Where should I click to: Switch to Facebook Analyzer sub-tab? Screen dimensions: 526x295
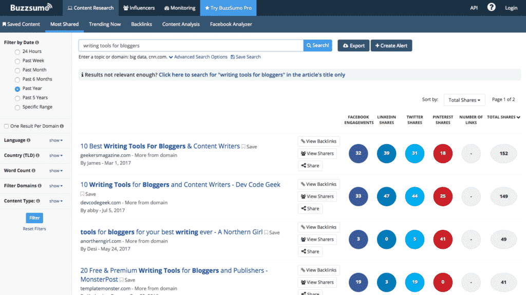pyautogui.click(x=231, y=24)
